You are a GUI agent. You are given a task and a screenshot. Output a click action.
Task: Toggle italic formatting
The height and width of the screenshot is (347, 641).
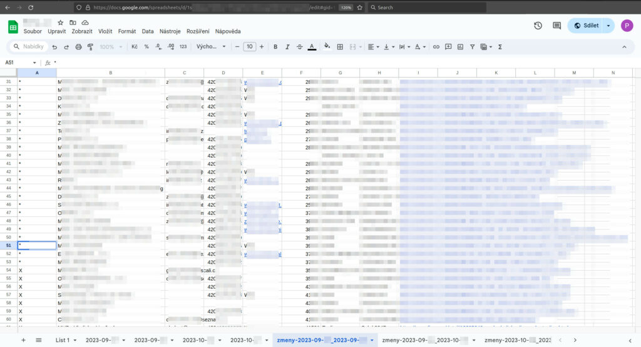coord(287,47)
